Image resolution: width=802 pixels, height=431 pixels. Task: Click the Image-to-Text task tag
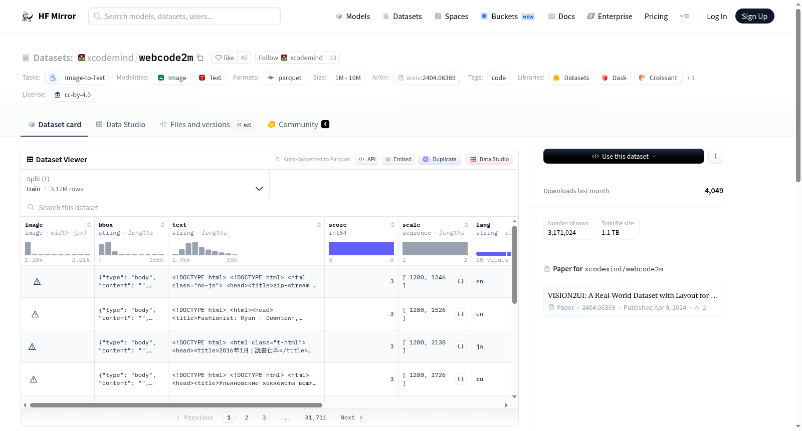[x=77, y=78]
